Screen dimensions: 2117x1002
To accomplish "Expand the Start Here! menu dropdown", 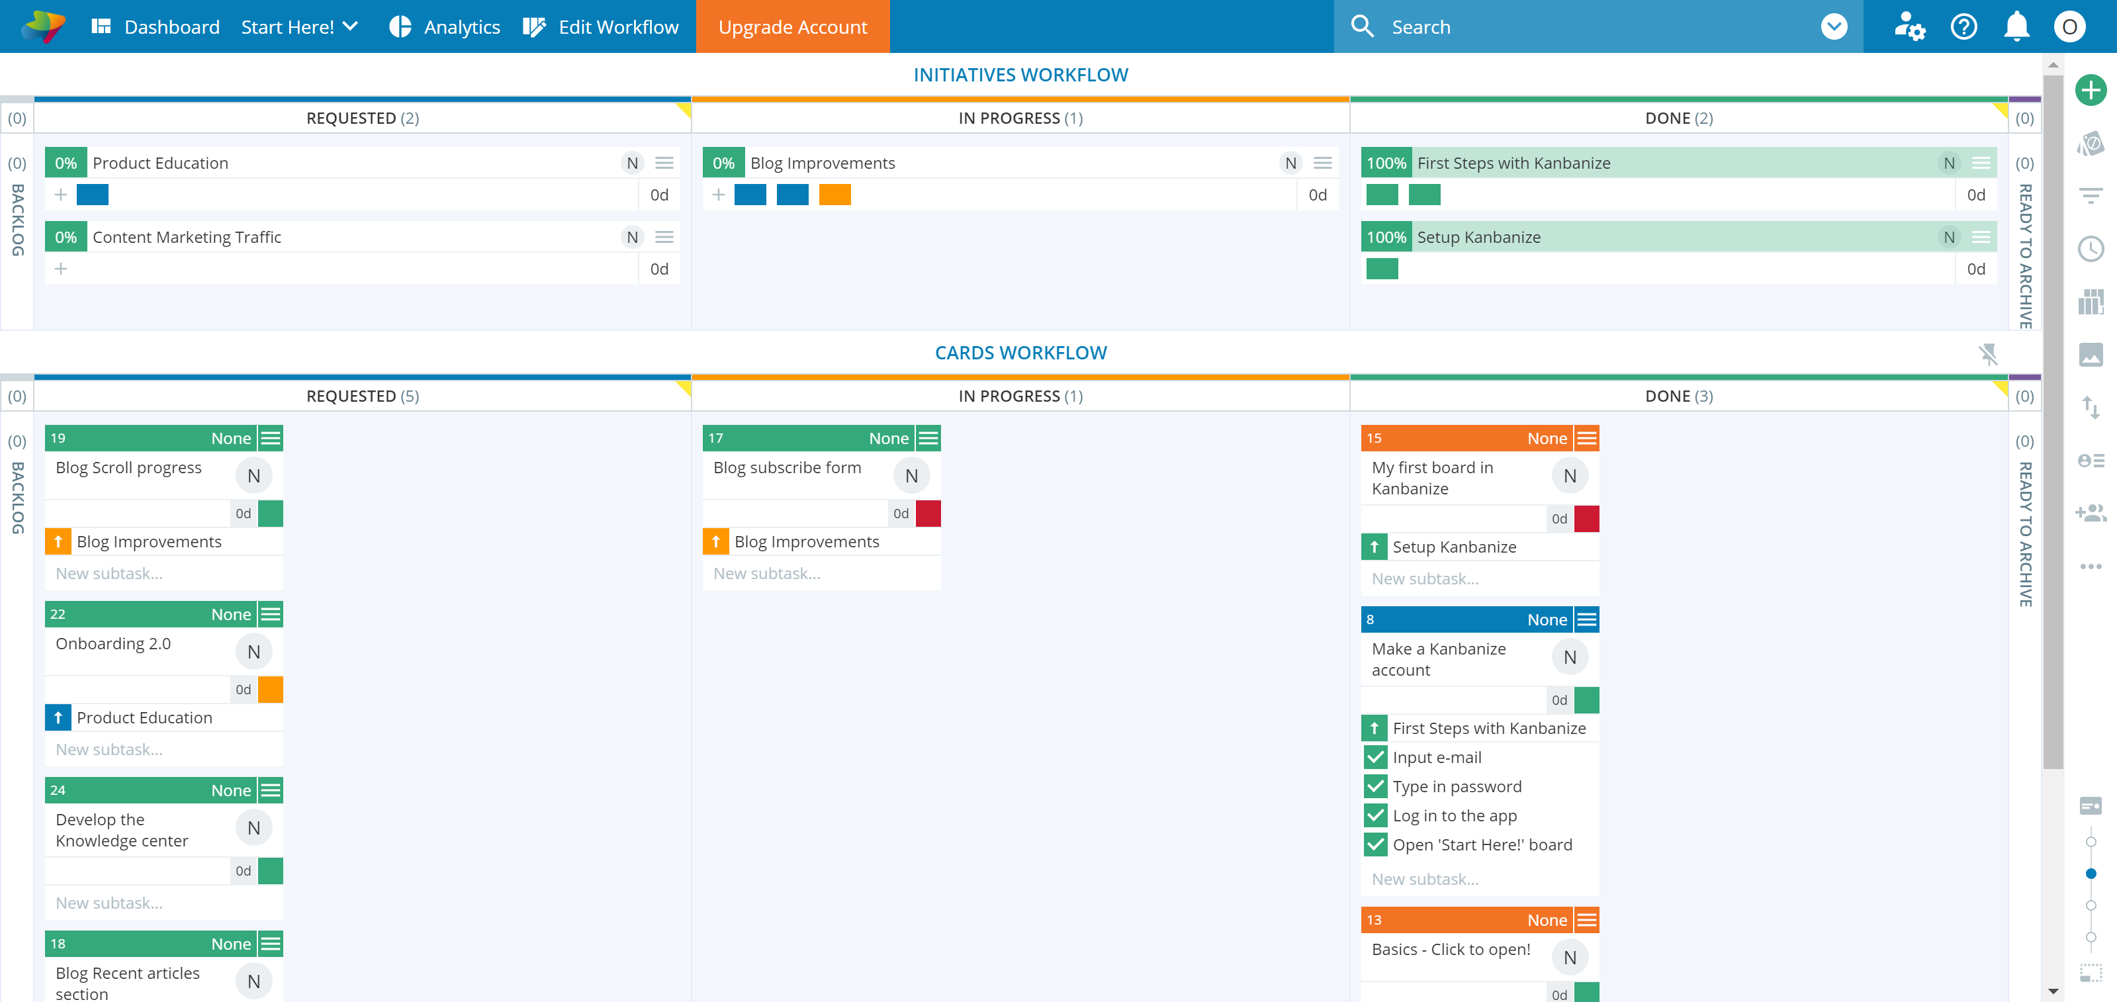I will click(351, 26).
